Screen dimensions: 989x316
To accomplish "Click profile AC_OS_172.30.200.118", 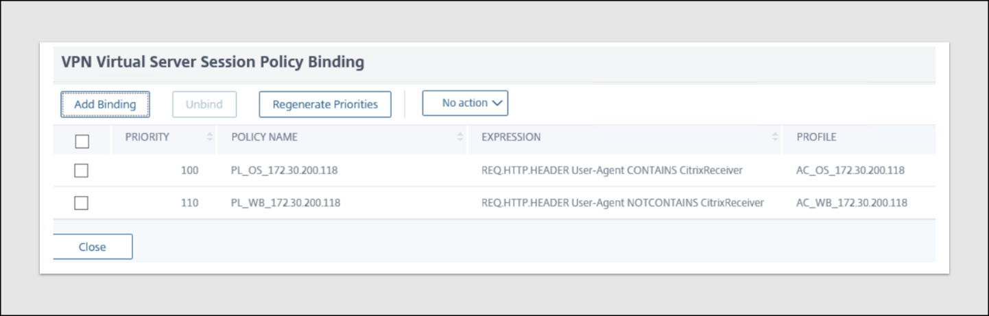I will click(850, 171).
